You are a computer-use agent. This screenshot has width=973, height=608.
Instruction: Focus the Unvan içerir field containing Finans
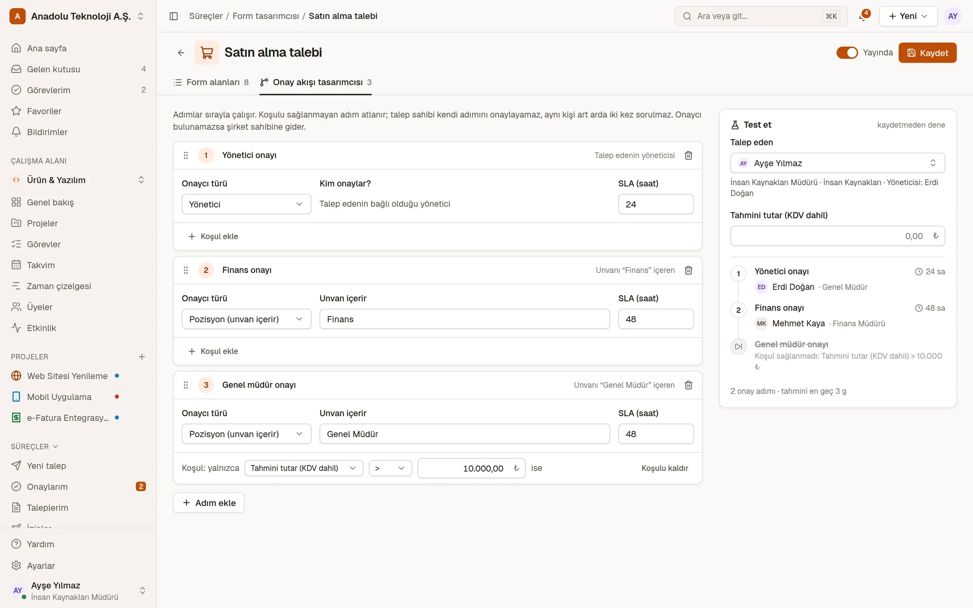pyautogui.click(x=464, y=319)
